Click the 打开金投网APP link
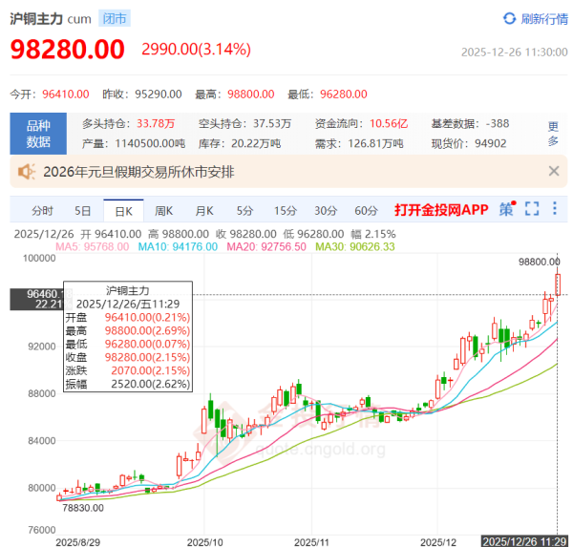573x547 pixels. pyautogui.click(x=441, y=210)
